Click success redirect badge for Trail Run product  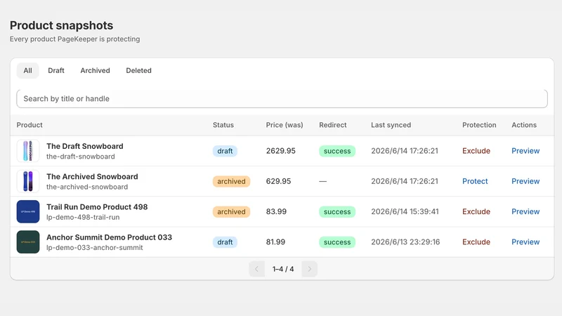337,211
